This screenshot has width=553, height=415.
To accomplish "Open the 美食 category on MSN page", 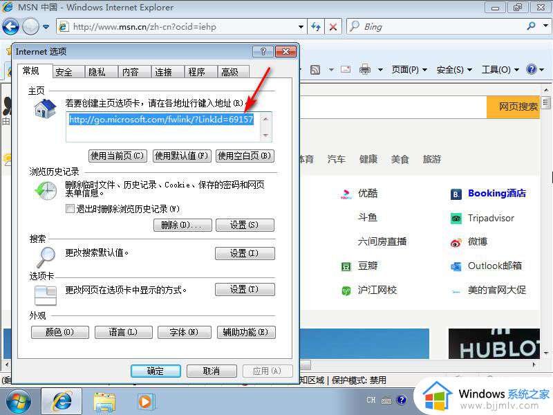I will (400, 159).
